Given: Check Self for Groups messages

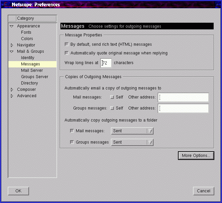Looking at the screenshot, I should pos(112,108).
